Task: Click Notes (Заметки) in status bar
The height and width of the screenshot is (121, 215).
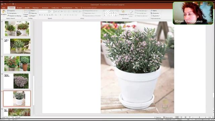Action: pyautogui.click(x=158, y=117)
